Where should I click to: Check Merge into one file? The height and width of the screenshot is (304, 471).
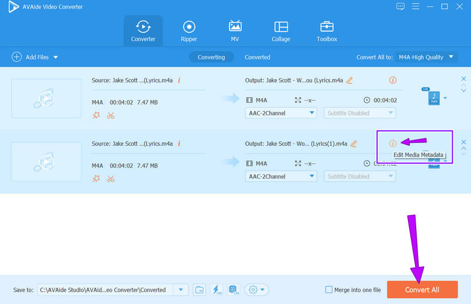click(x=329, y=290)
